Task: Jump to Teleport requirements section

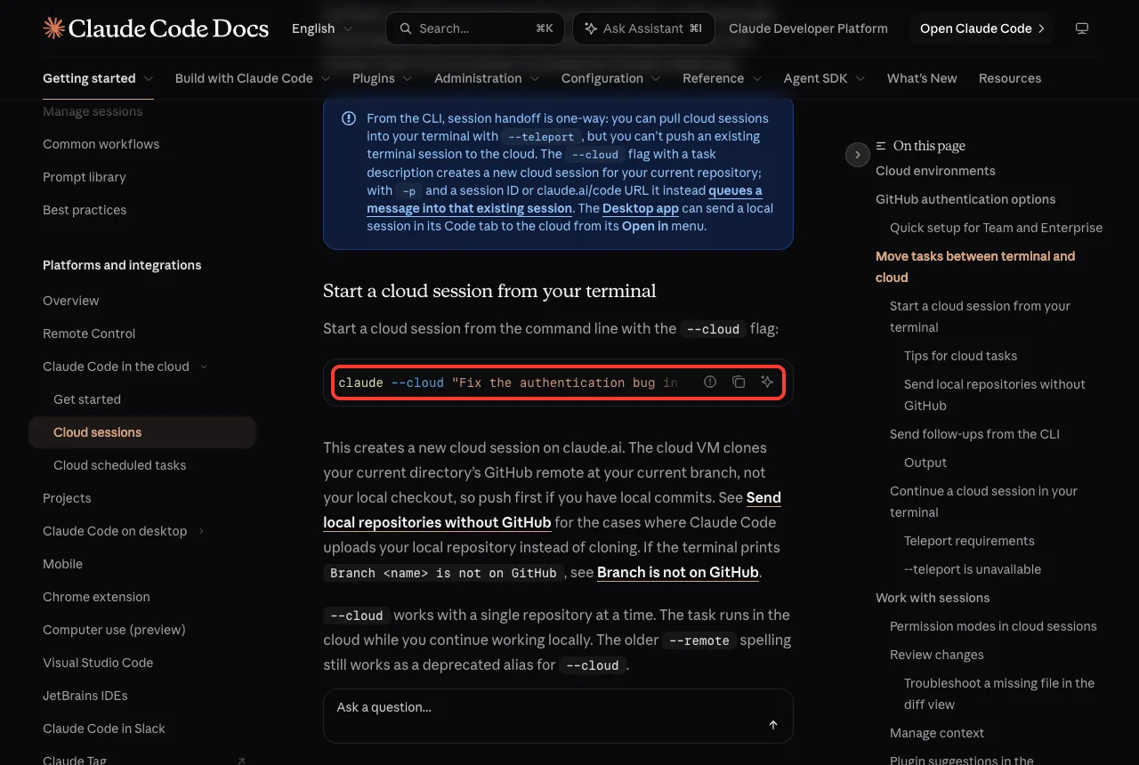Action: [969, 541]
